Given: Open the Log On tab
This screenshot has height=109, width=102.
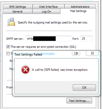Looking at the screenshot, I should tap(46, 11).
